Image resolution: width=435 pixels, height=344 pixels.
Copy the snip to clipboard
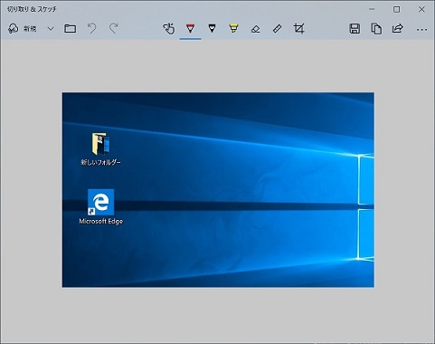click(376, 29)
